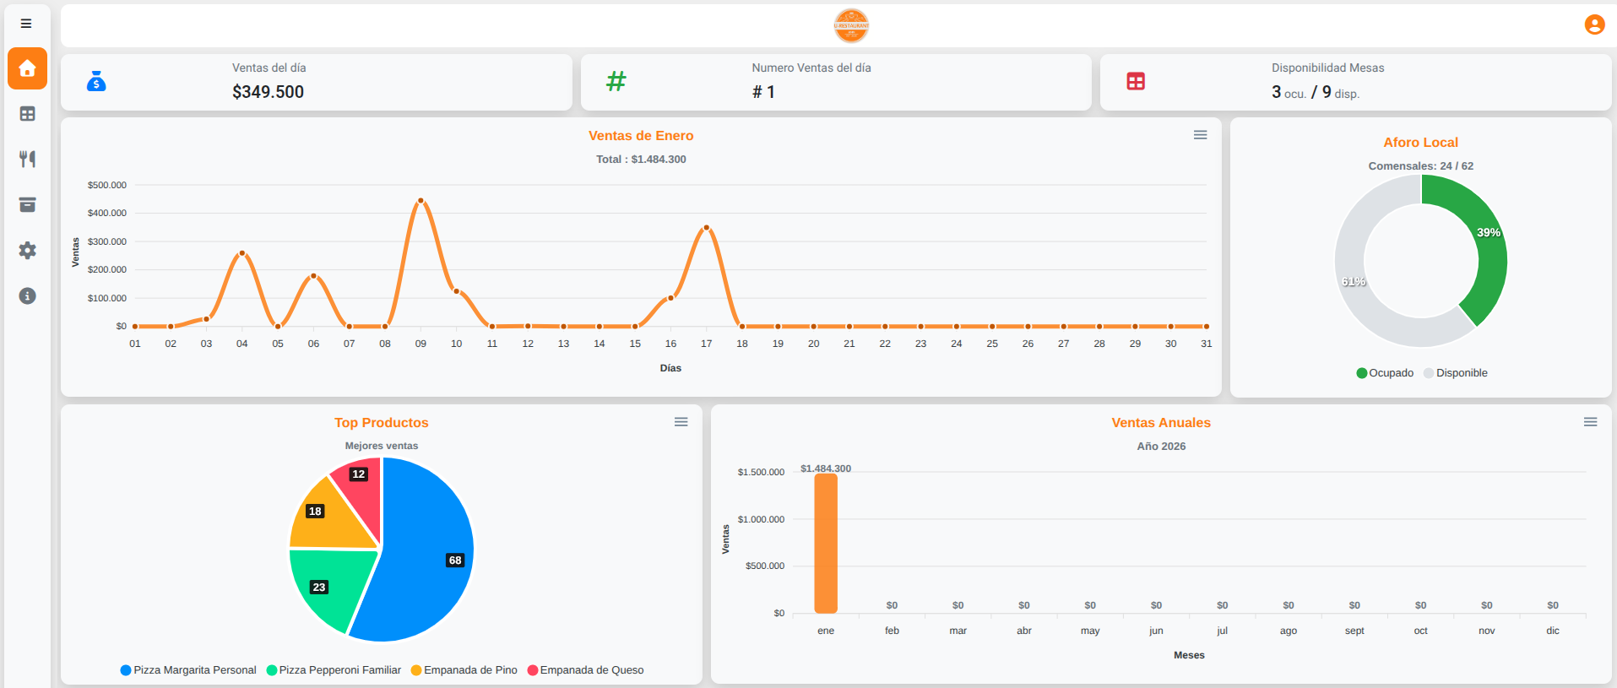Expand Top Productos chart options menu

click(x=681, y=422)
